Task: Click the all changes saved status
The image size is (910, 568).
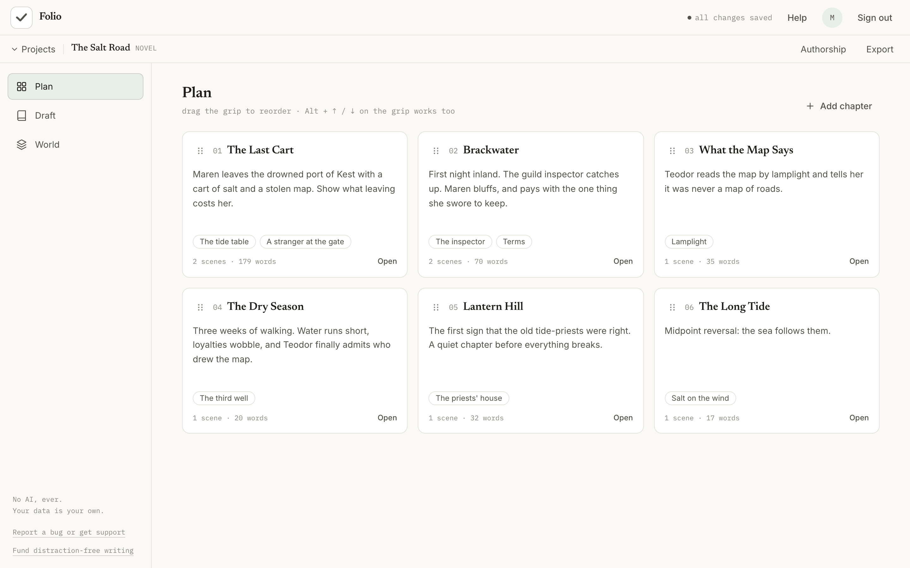Action: coord(730,18)
